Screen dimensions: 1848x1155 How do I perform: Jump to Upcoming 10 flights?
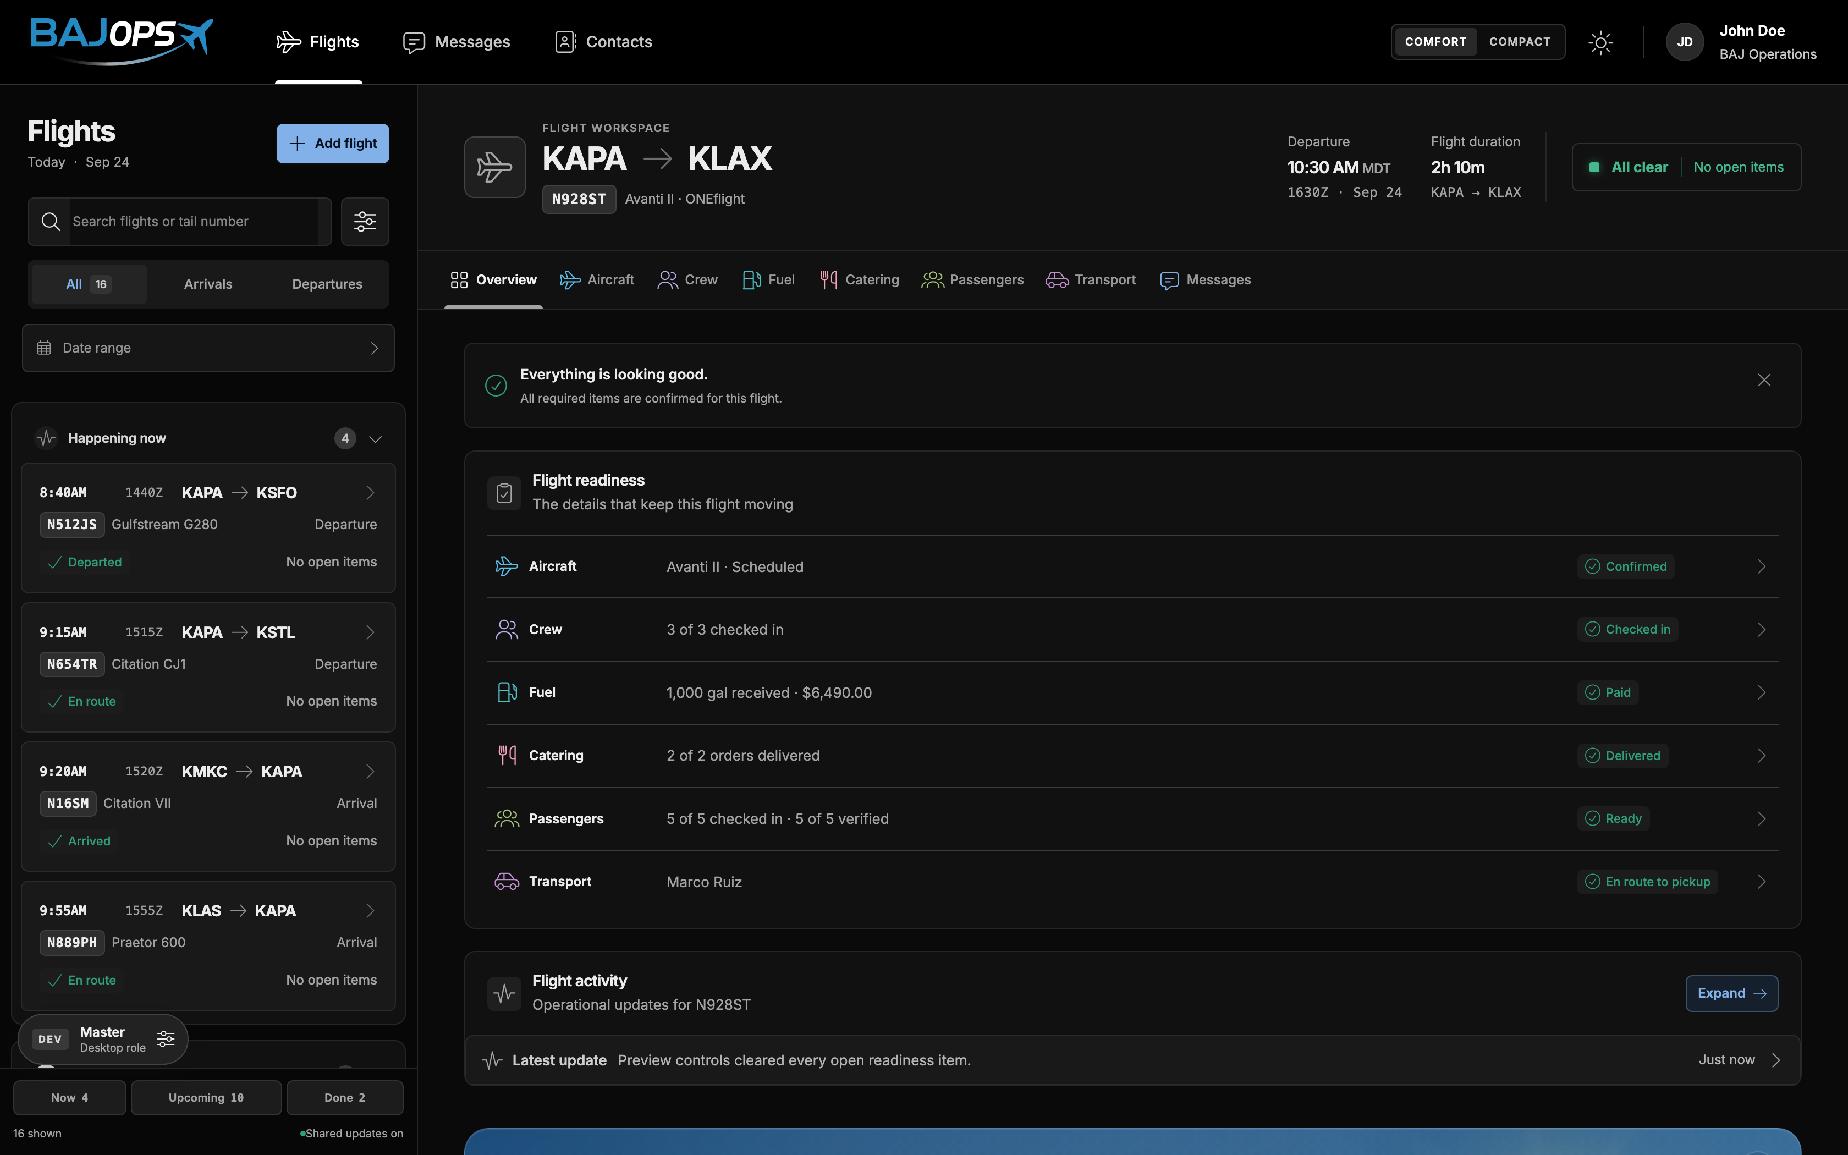(x=206, y=1098)
